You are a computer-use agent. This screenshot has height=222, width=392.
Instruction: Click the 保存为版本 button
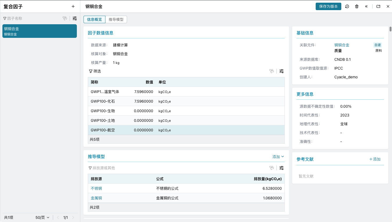328,6
